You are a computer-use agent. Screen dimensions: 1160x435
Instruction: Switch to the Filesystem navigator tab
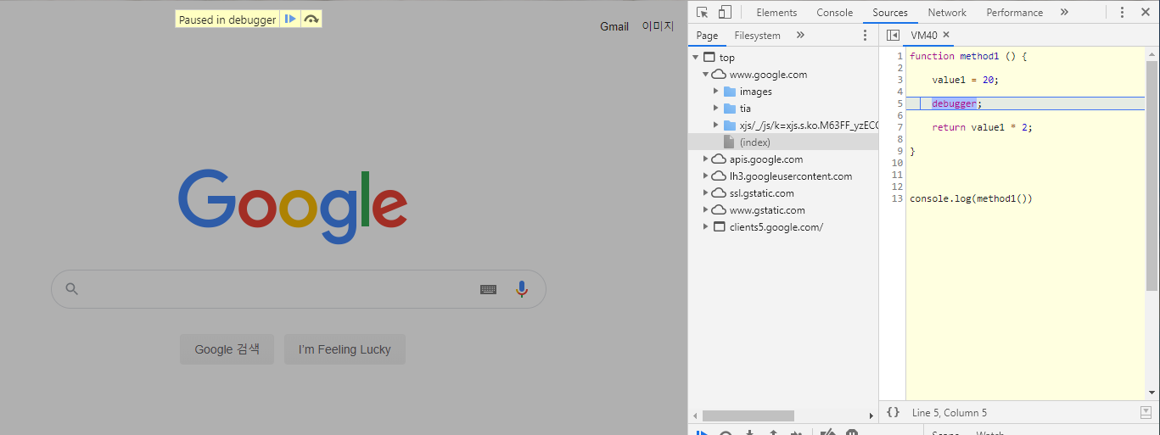pos(758,36)
